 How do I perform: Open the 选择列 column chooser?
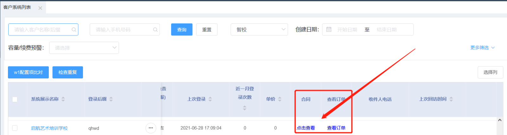point(490,72)
